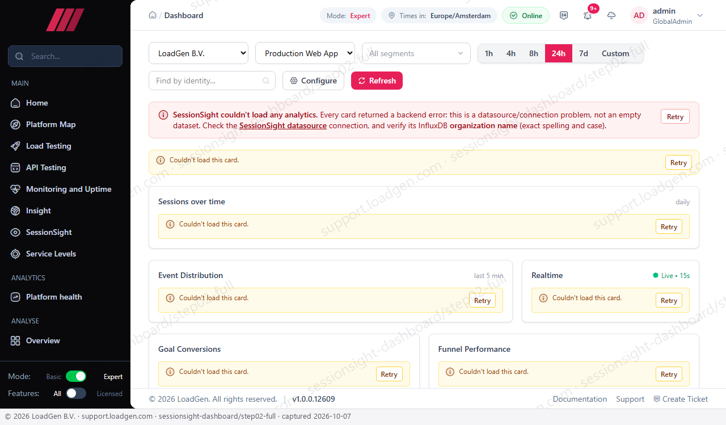
Task: Click the magnifier in Find by identity
Action: pyautogui.click(x=266, y=81)
